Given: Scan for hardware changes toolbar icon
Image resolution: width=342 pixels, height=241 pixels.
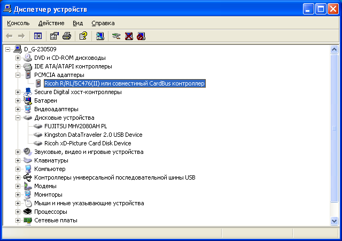Looking at the screenshot, I should click(x=100, y=36).
